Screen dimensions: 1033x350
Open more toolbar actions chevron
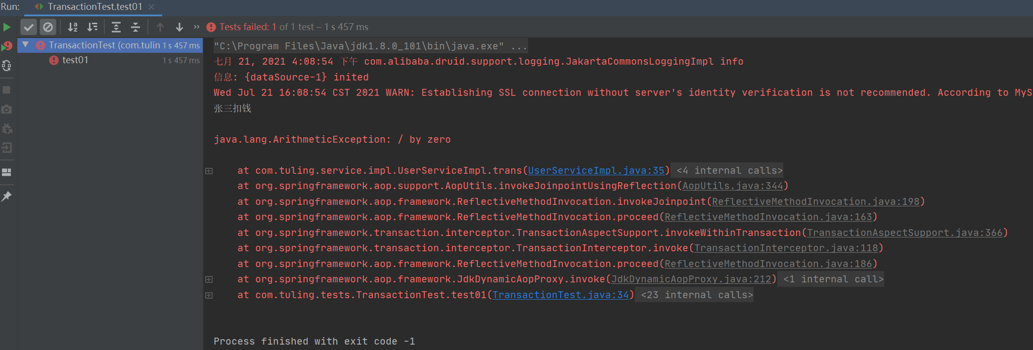click(x=197, y=27)
